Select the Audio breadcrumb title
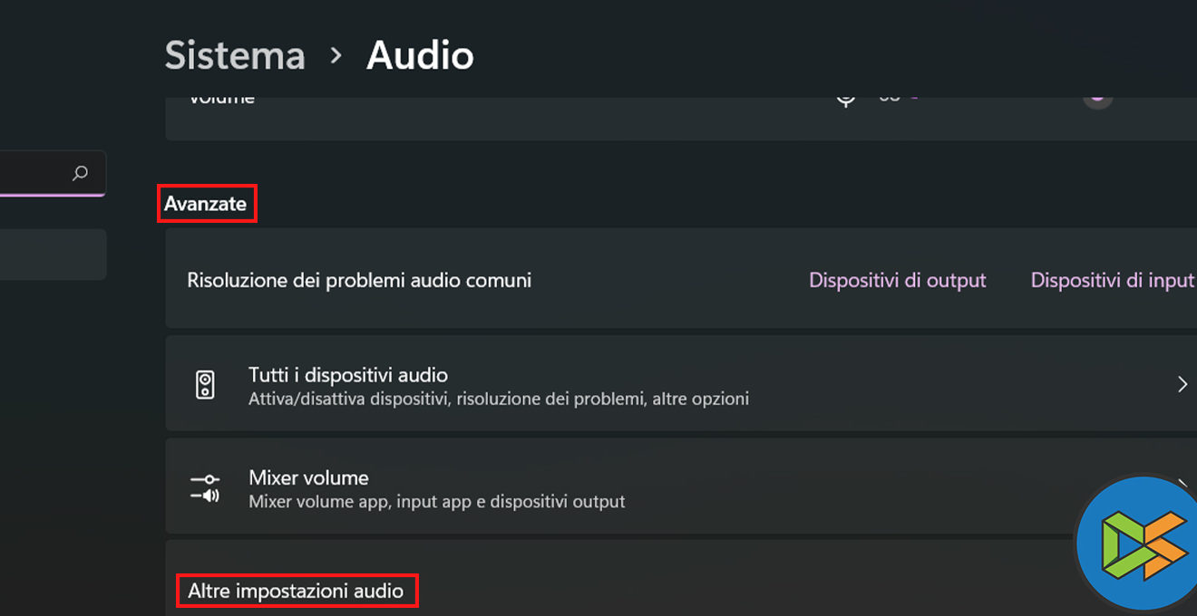Viewport: 1197px width, 616px height. (x=420, y=56)
